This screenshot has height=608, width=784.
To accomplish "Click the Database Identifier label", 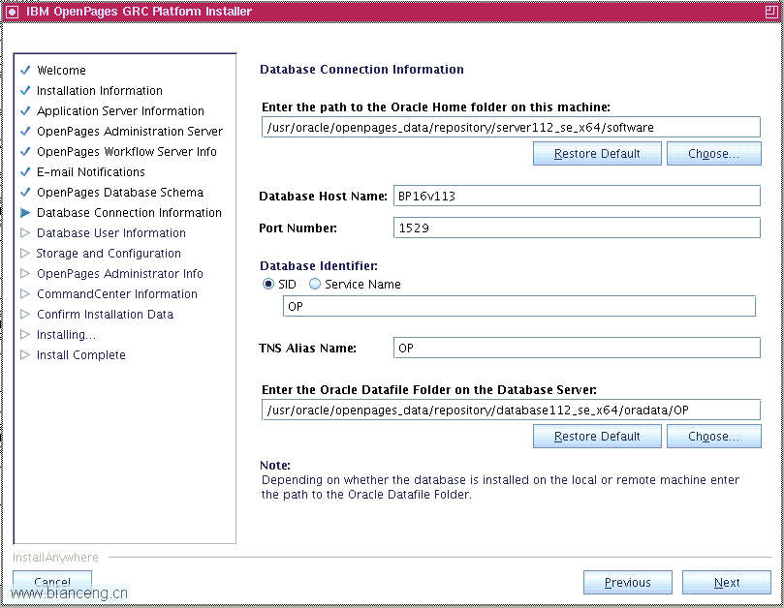I will (319, 266).
